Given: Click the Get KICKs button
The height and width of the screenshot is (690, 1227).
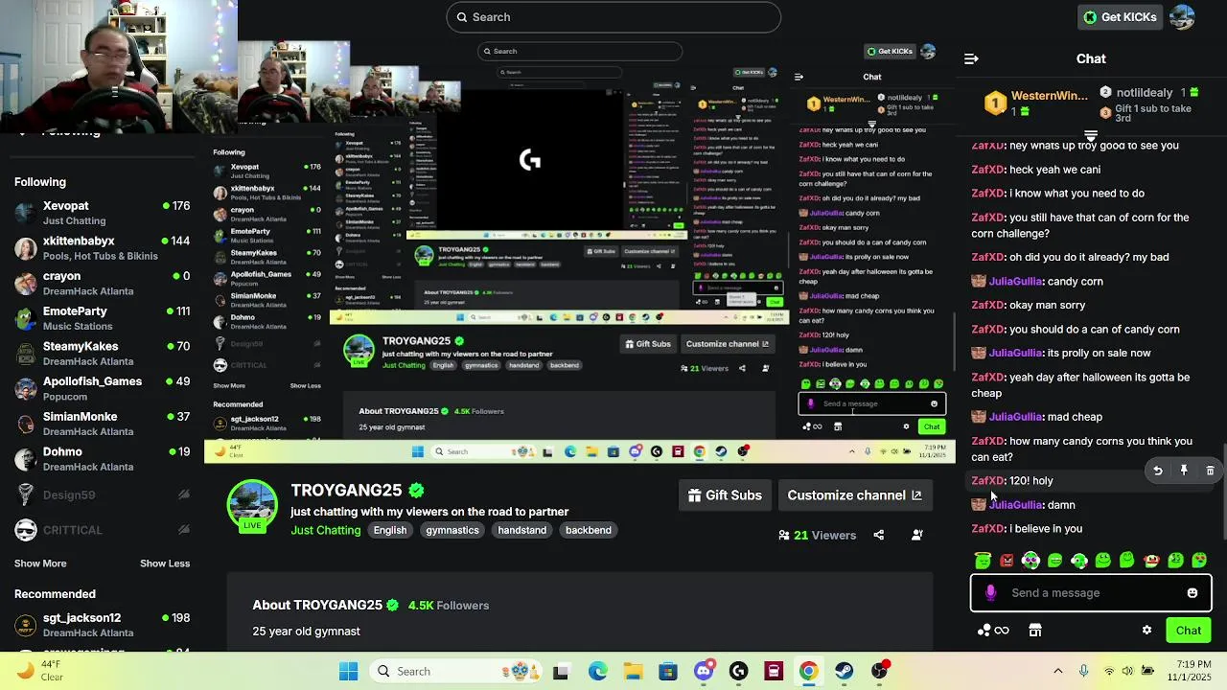Looking at the screenshot, I should [x=1120, y=17].
